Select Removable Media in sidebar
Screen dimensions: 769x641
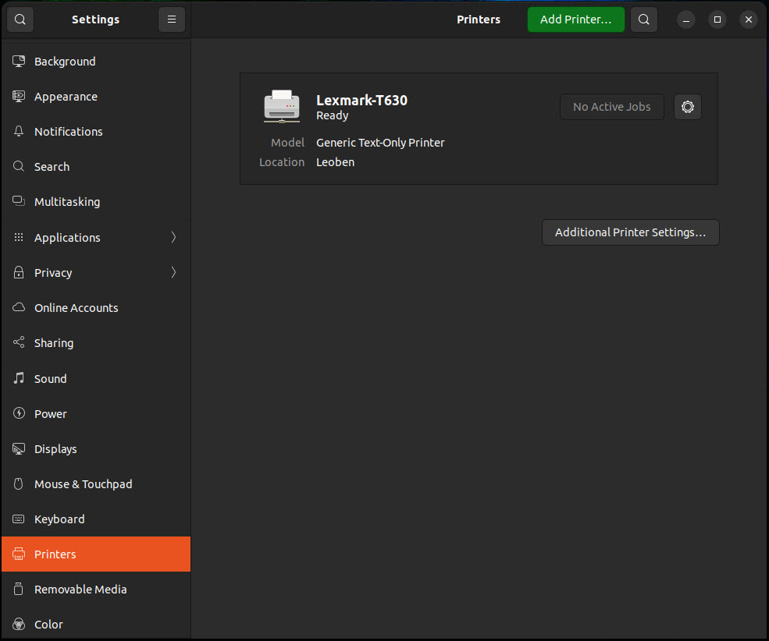coord(80,590)
